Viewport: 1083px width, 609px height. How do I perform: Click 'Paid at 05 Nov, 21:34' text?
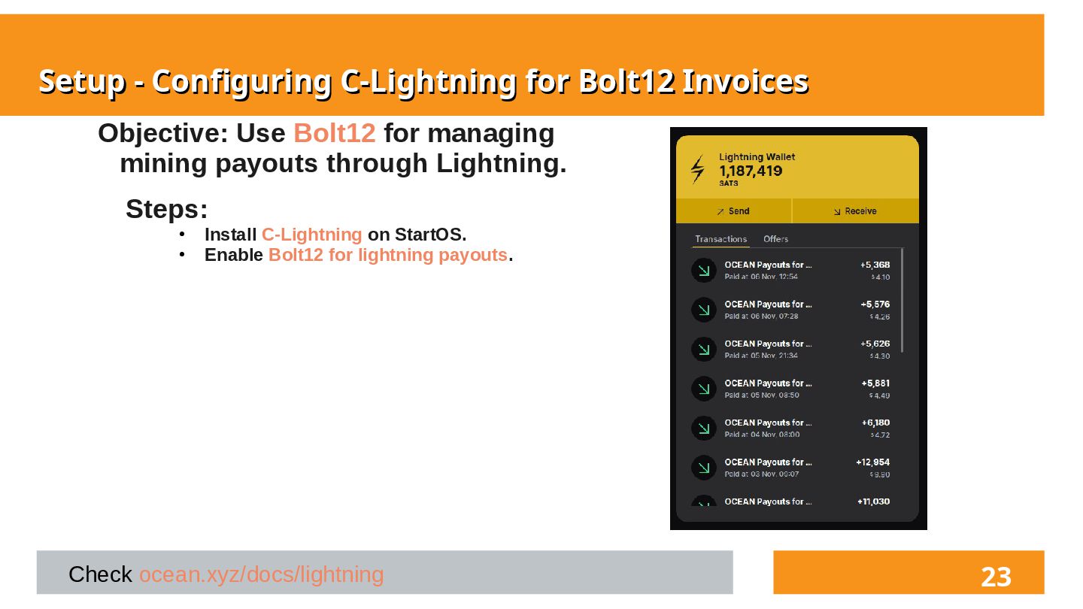click(x=761, y=356)
